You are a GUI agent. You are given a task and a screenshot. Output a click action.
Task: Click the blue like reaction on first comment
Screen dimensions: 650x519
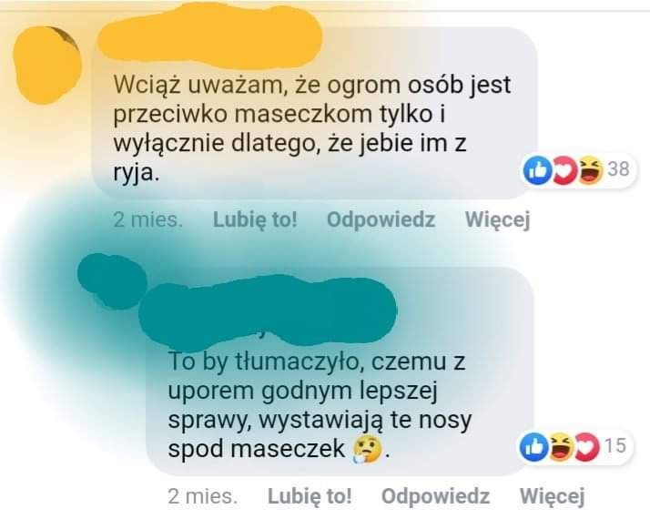click(x=537, y=170)
